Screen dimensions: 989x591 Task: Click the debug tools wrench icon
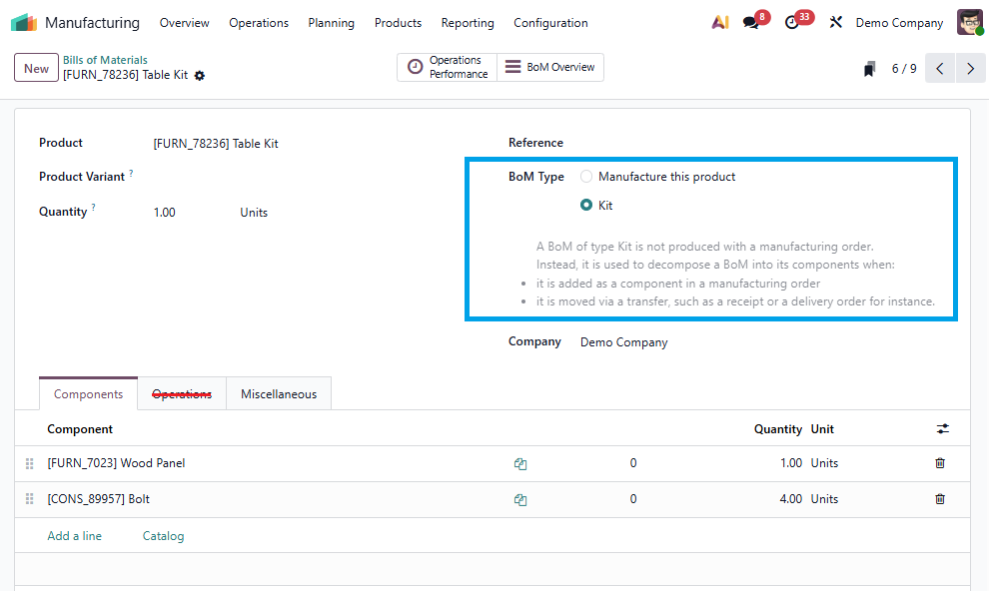[836, 22]
